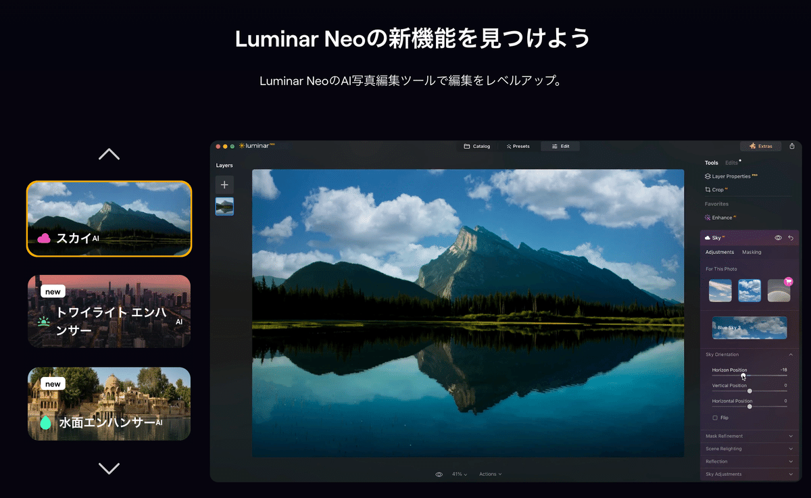Adjust the Horizon Position slider
811x498 pixels.
[x=749, y=375]
